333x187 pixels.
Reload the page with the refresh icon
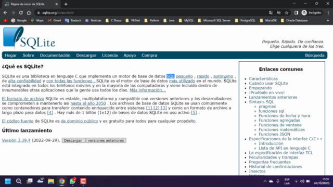point(21,12)
